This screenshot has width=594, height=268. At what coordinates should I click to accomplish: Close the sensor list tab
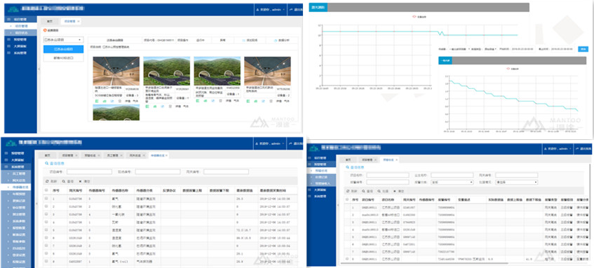click(x=167, y=155)
